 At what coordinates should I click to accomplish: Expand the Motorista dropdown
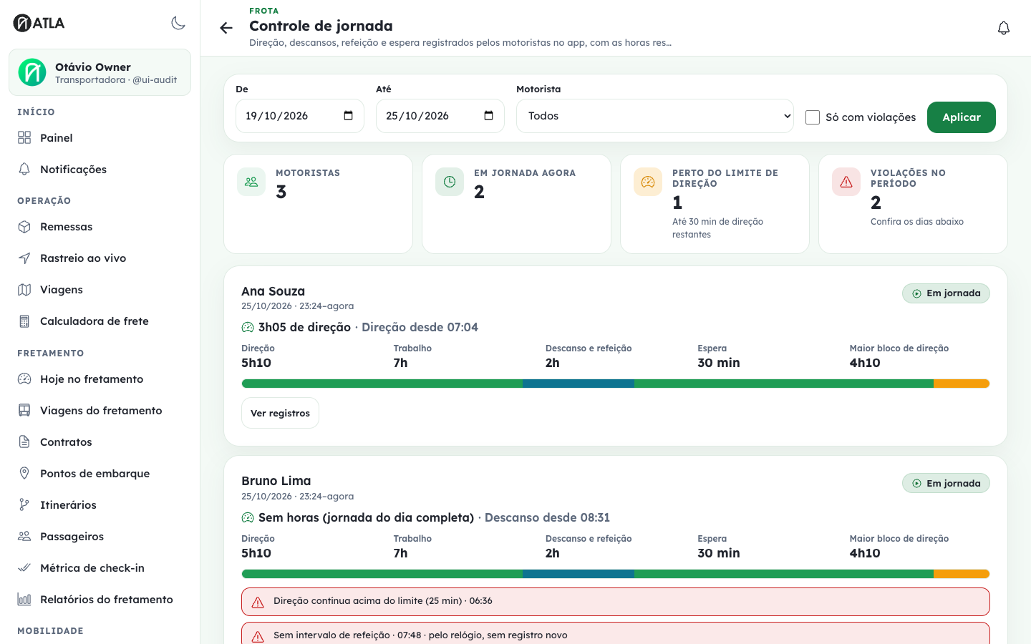(655, 116)
